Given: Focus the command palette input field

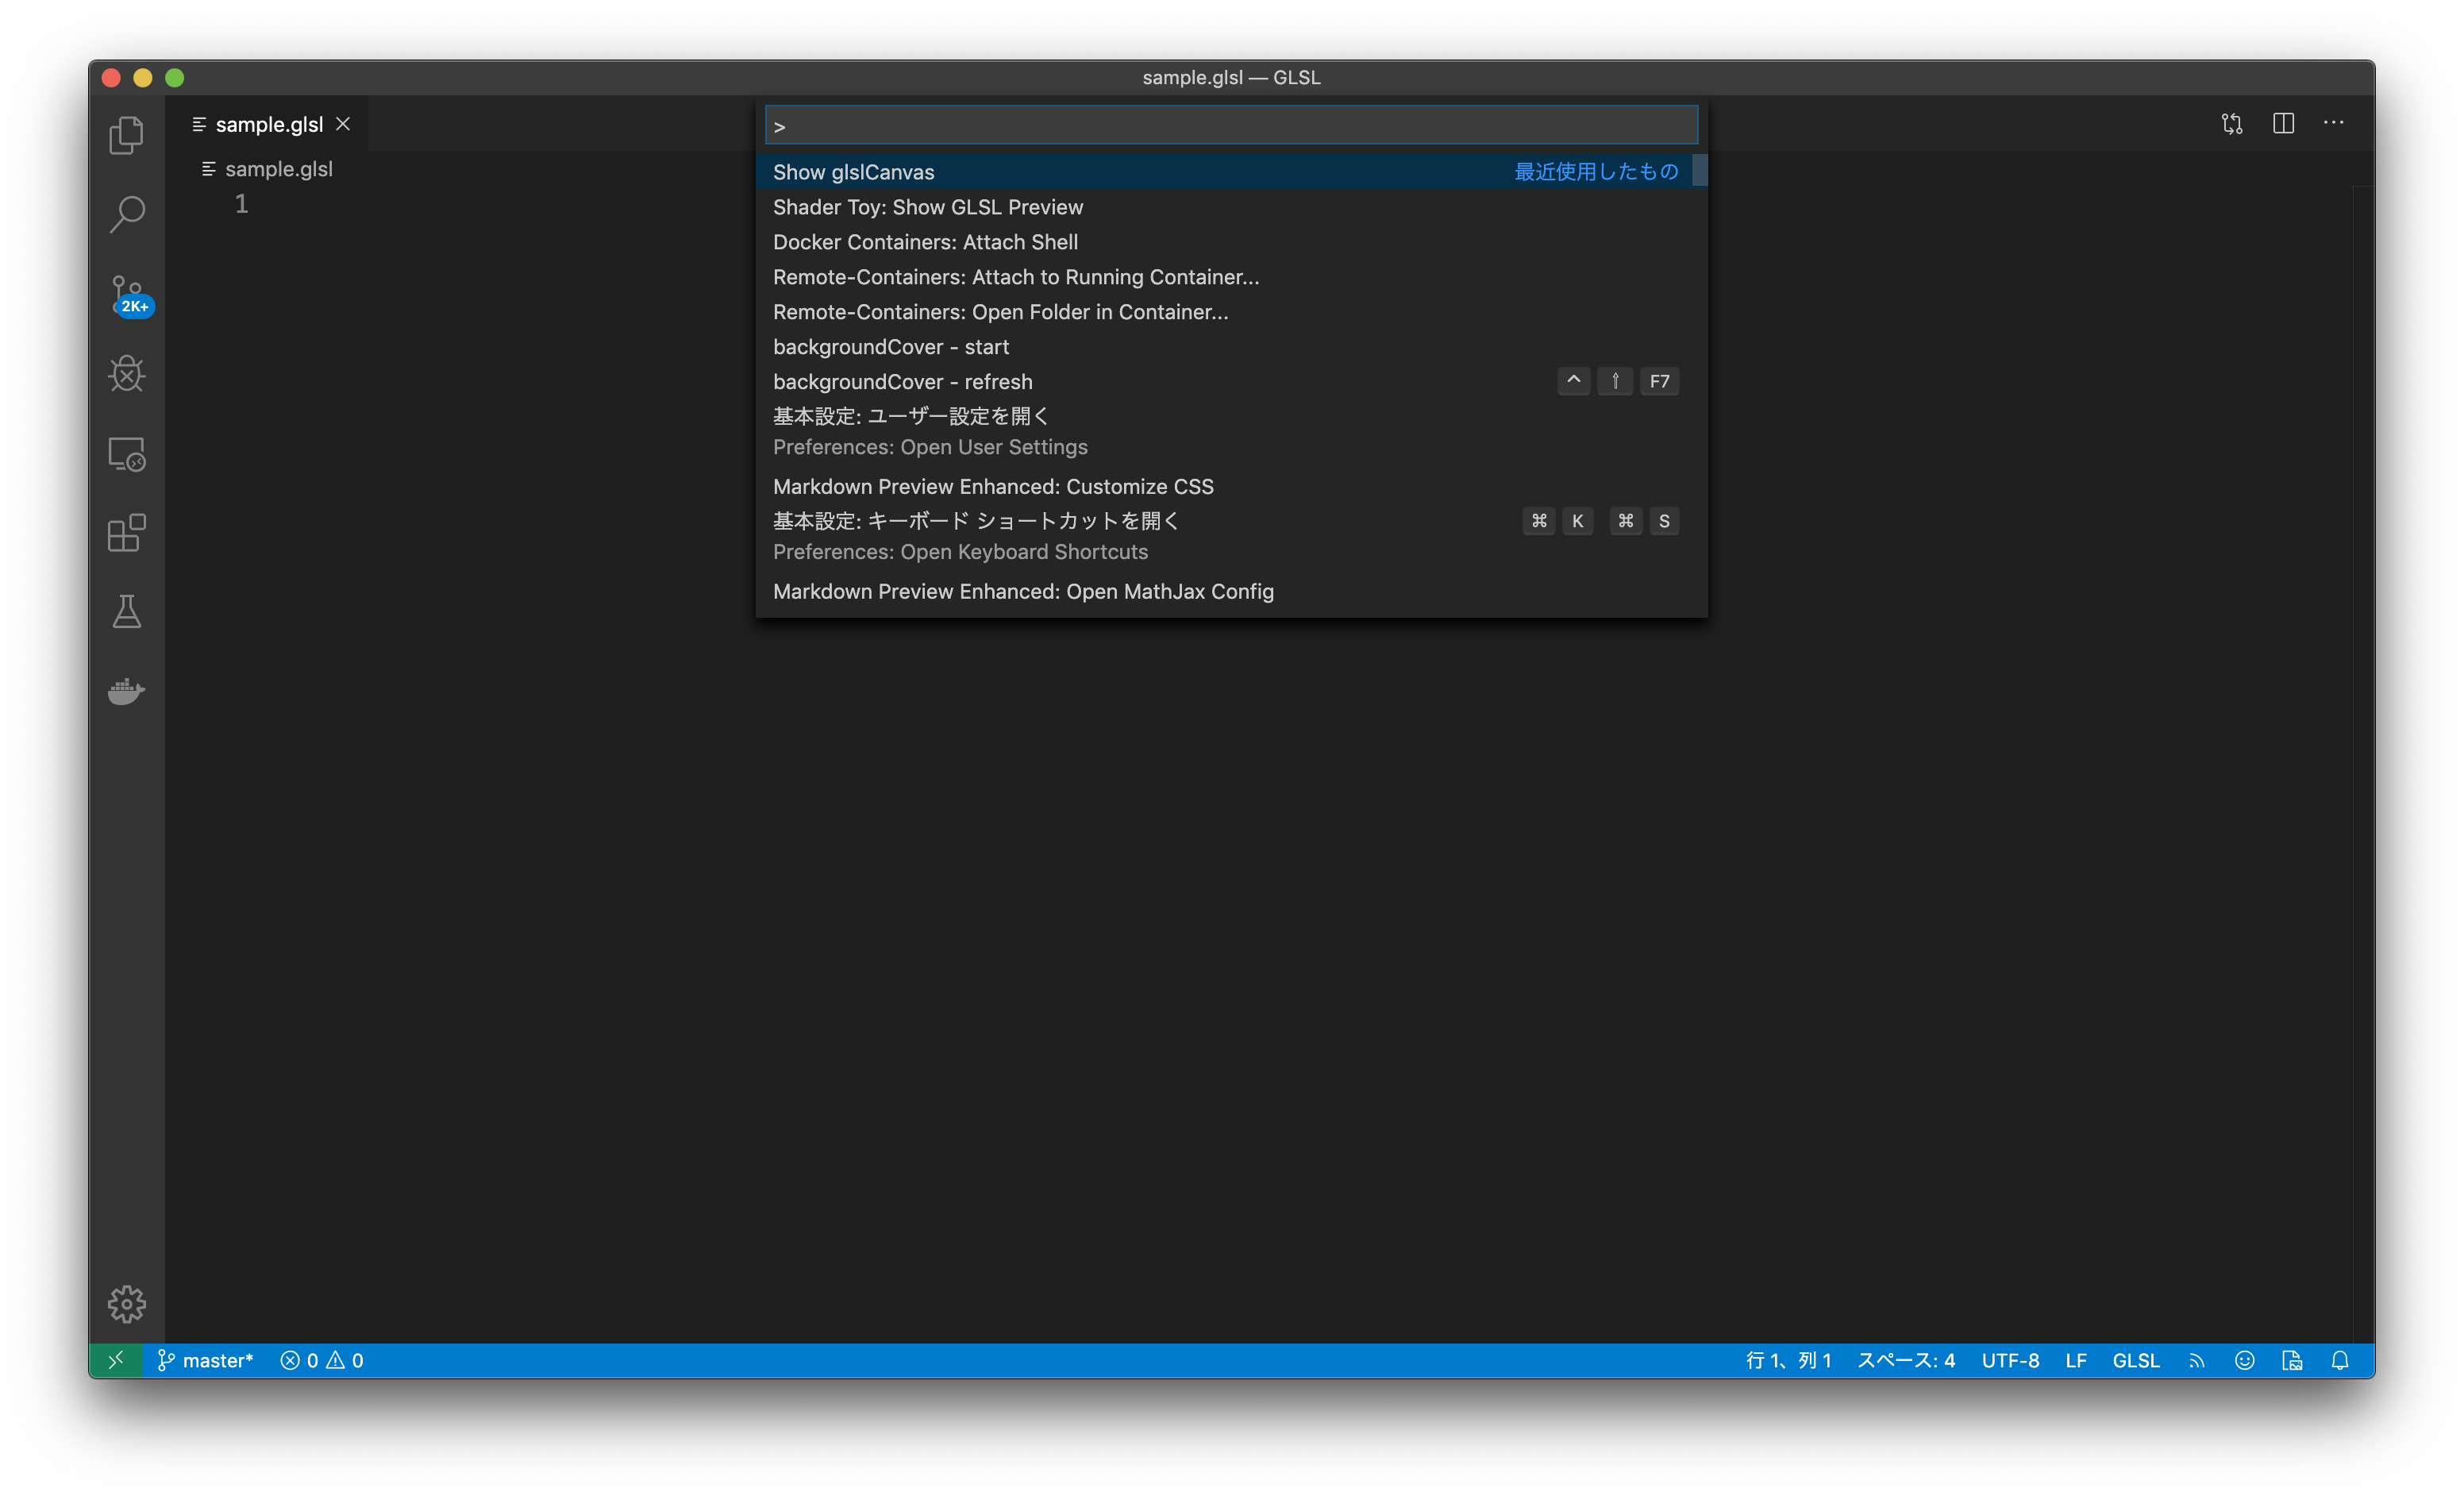Looking at the screenshot, I should 1231,126.
